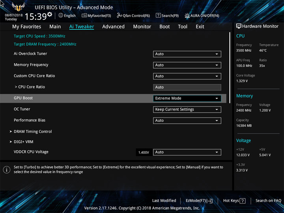284x213 pixels.
Task: Click the 08/07/2018 date text
Action: 14,15
